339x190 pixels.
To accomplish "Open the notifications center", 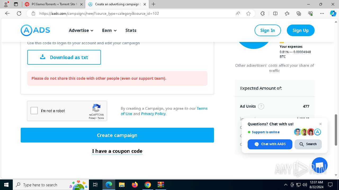I will [x=330, y=185].
